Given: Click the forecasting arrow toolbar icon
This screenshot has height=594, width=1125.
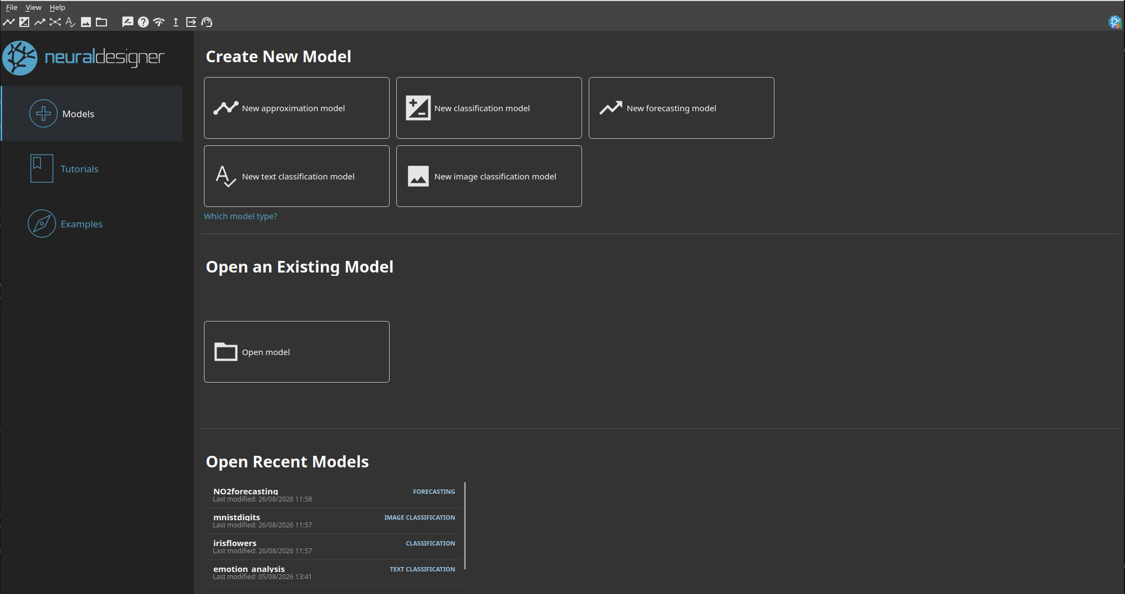Looking at the screenshot, I should [x=40, y=22].
